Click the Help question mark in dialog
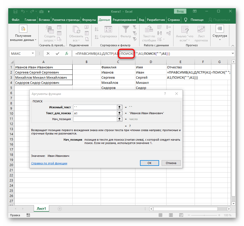Image resolution: width=244 pixels, height=226 pixels. [x=165, y=94]
